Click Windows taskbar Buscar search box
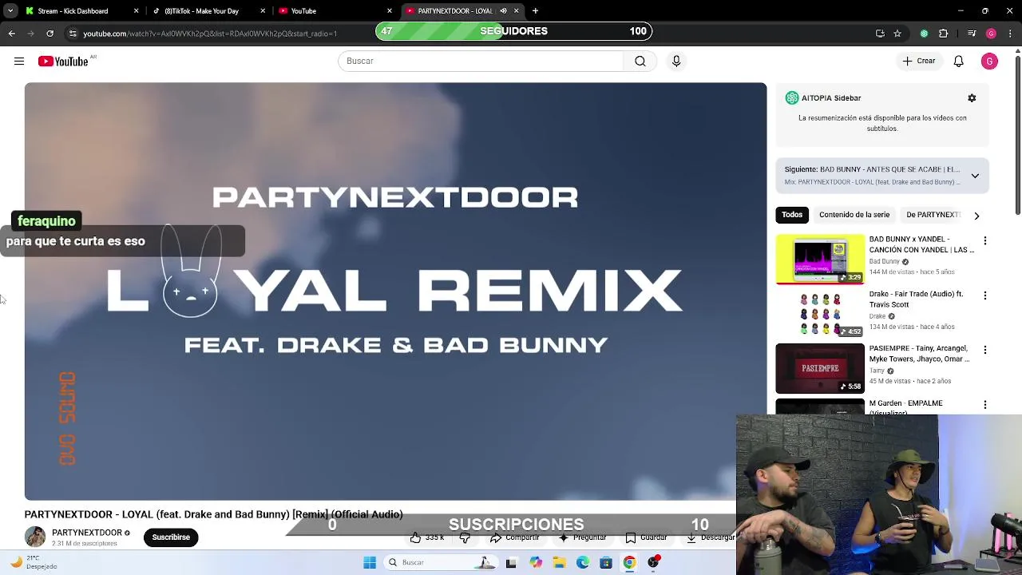The height and width of the screenshot is (575, 1022). (x=441, y=563)
